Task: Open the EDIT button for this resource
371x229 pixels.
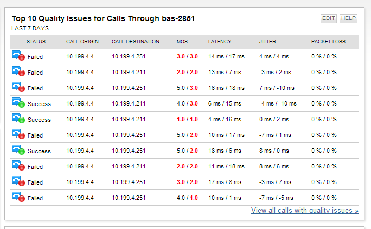Action: coord(328,18)
